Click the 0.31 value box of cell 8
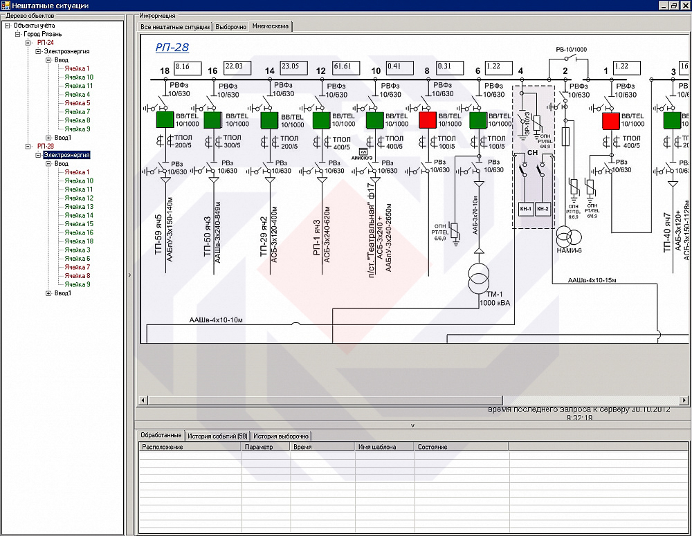692x536 pixels. [x=450, y=68]
